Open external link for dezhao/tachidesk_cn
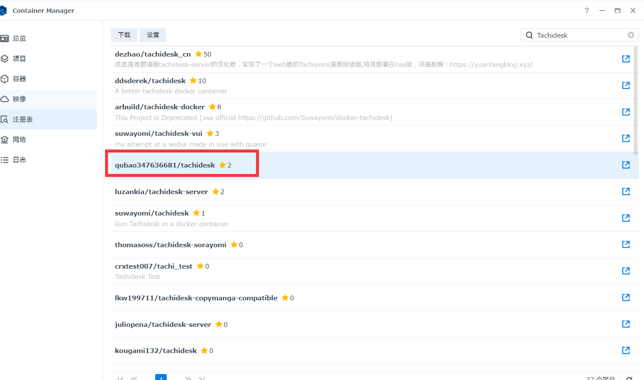The height and width of the screenshot is (380, 644). [x=626, y=59]
